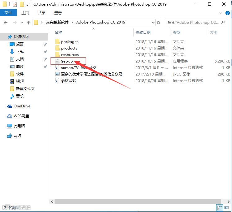The height and width of the screenshot is (212, 232).
Task: Open 视频 in navigation pane
Action: coord(20,81)
